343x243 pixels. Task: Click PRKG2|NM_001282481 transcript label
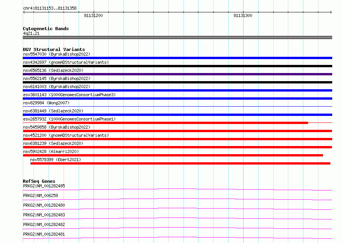pyautogui.click(x=44, y=234)
